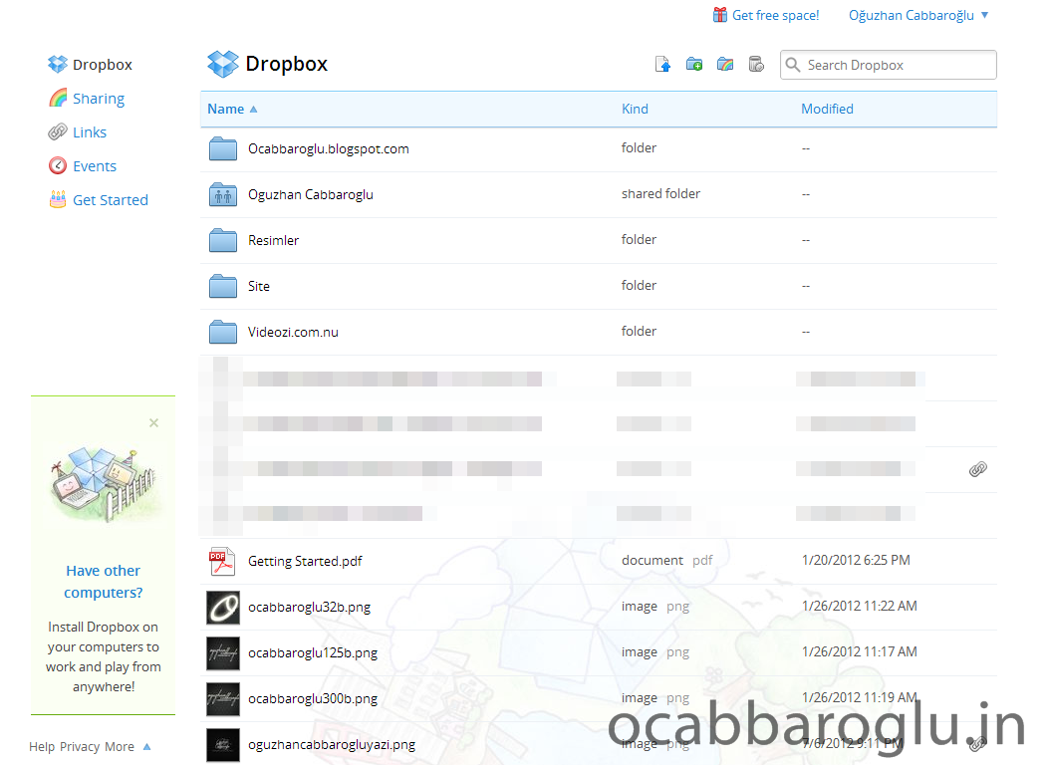This screenshot has height=765, width=1046.
Task: Open the ocabbaroglu32b.png file
Action: pyautogui.click(x=309, y=607)
